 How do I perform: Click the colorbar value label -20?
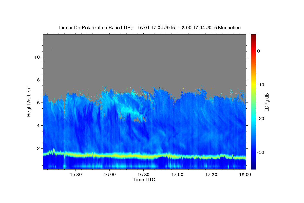click(x=261, y=119)
